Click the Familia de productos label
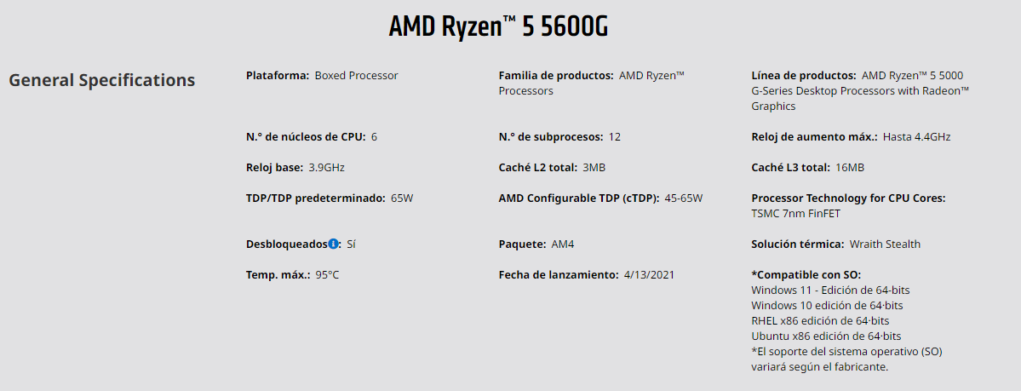 (x=556, y=76)
